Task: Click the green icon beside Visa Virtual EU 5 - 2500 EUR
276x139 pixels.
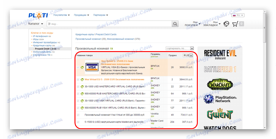Action: [82, 80]
